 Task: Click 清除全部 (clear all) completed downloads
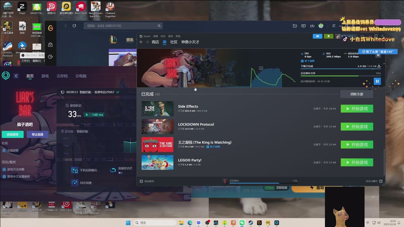tap(357, 94)
